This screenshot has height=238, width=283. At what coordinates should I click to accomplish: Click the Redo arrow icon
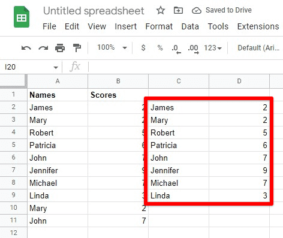43,48
